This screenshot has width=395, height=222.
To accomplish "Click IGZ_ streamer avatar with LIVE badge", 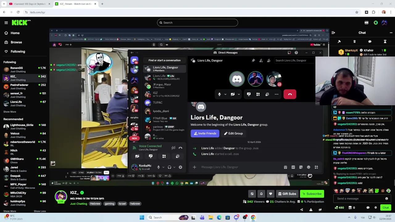I will pyautogui.click(x=61, y=197).
